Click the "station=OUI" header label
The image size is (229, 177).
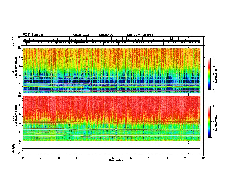pyautogui.click(x=107, y=35)
